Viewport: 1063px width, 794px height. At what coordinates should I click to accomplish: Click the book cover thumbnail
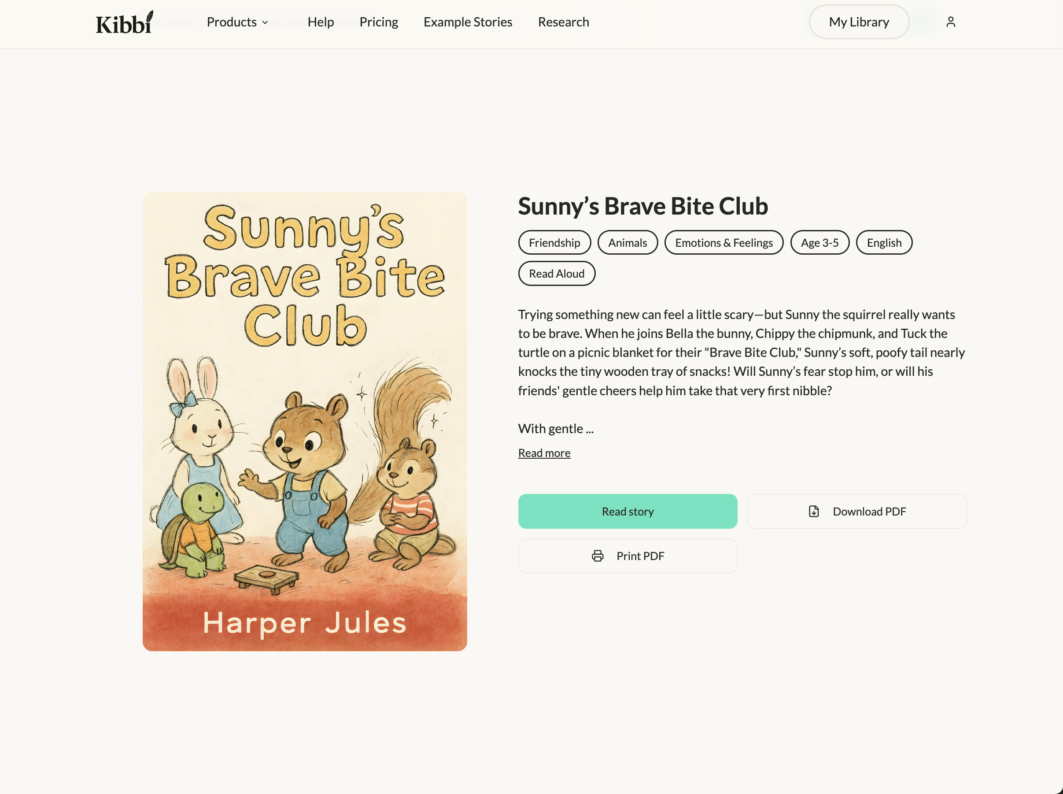pyautogui.click(x=305, y=422)
